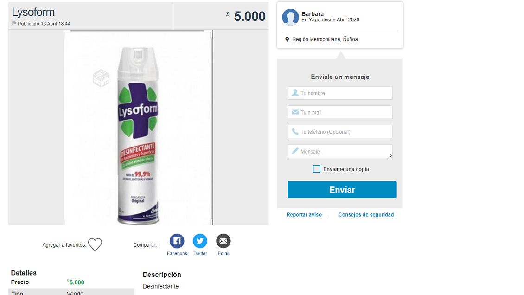
Task: Focus the 'Tu nombre' input field
Action: click(x=340, y=93)
